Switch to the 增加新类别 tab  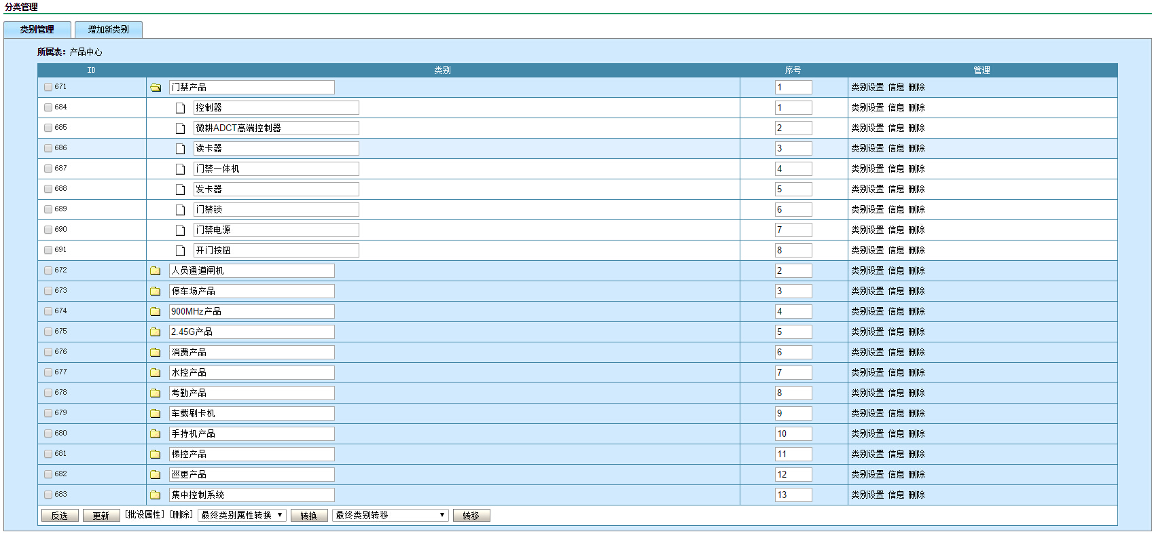(108, 30)
